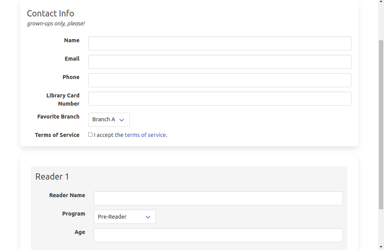This screenshot has width=384, height=250.
Task: Open the Favorite Branch dropdown
Action: 109,119
